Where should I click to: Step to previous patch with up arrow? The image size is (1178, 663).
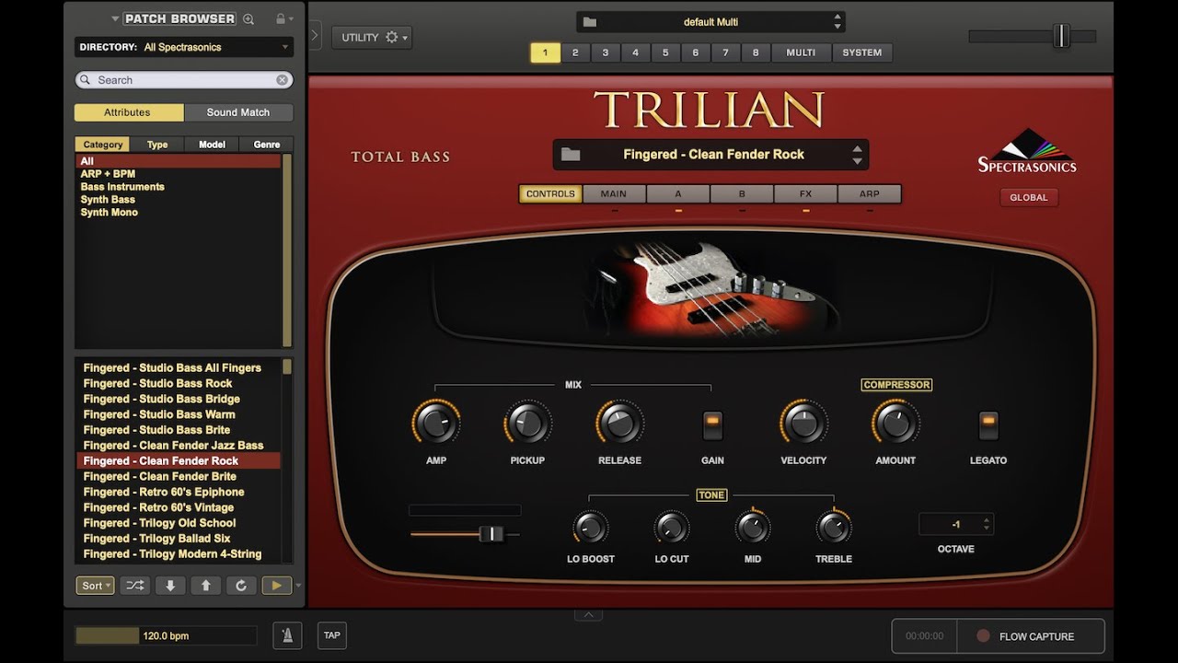click(205, 586)
